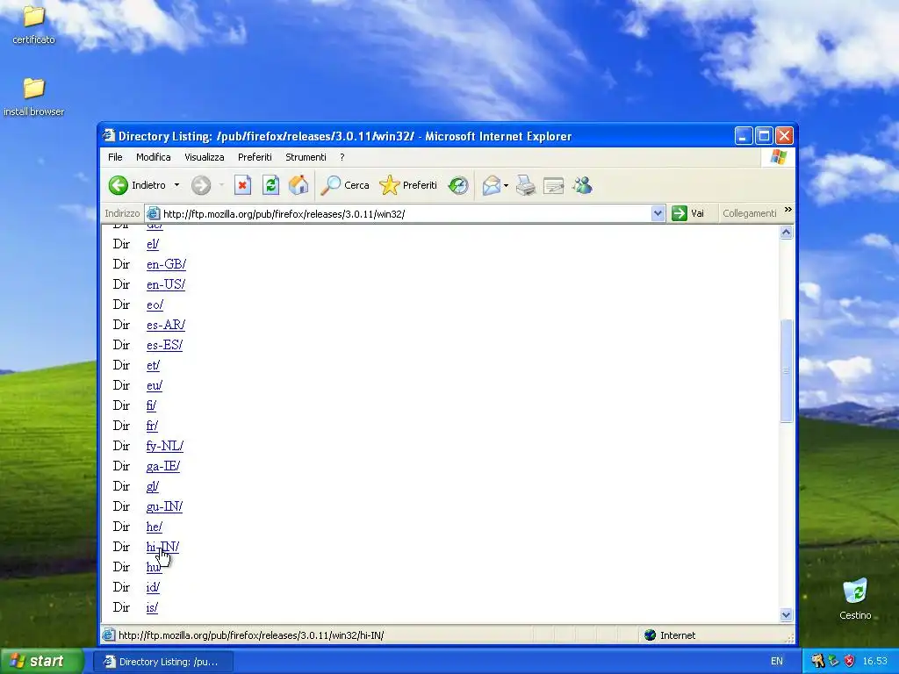Open the ? help menu
The height and width of the screenshot is (674, 899).
[342, 157]
